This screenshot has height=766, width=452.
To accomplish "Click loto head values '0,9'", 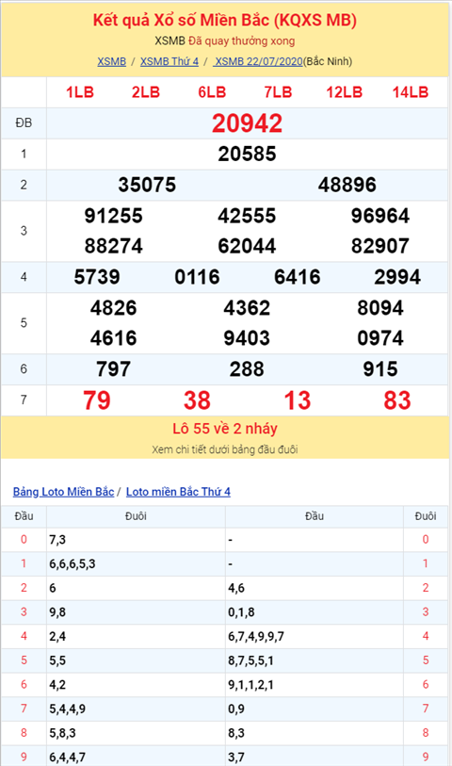I will [236, 709].
